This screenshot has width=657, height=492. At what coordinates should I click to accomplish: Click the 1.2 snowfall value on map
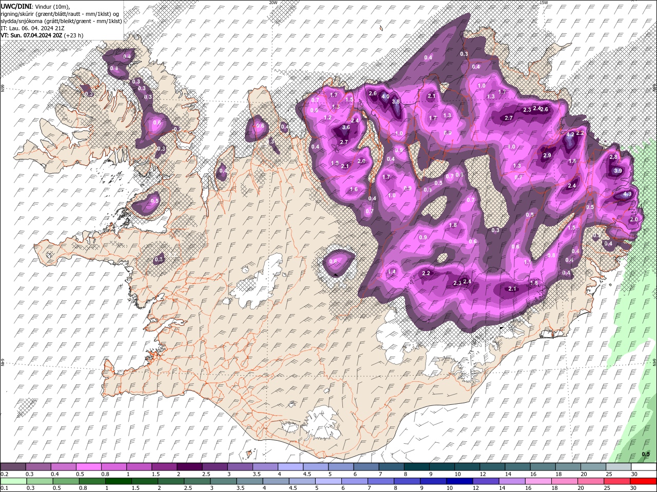(x=328, y=117)
